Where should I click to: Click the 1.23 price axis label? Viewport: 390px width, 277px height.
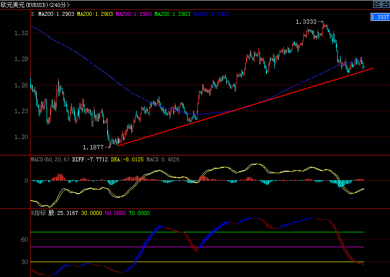coord(21,111)
